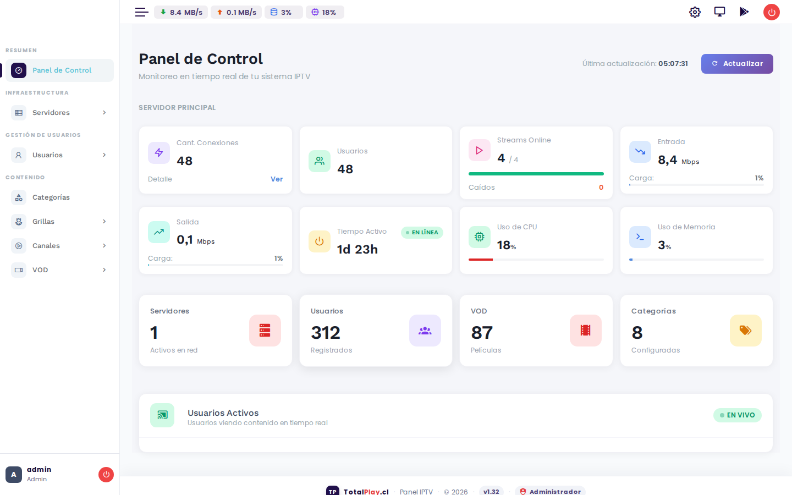This screenshot has height=495, width=792.
Task: Click the green users icon in Usuarios 48 card
Action: (x=320, y=161)
